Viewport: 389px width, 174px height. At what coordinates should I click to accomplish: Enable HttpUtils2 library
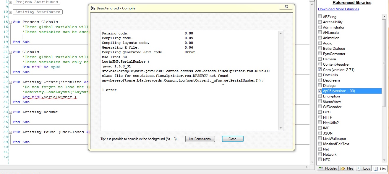[x=320, y=123]
